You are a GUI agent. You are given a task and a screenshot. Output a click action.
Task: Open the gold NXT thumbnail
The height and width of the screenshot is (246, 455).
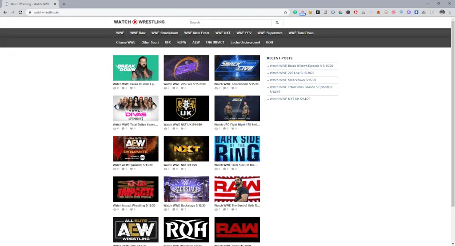pos(186,149)
